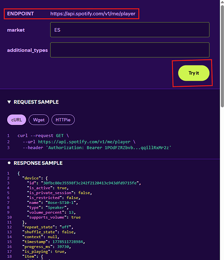Click the ENDPOINT label text
224x260 pixels.
[x=20, y=14]
